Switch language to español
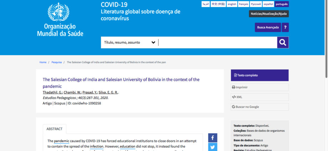This screenshot has height=151, width=328. [x=268, y=4]
